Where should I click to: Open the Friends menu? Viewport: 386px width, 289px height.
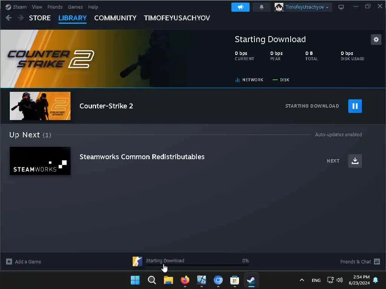pos(55,7)
